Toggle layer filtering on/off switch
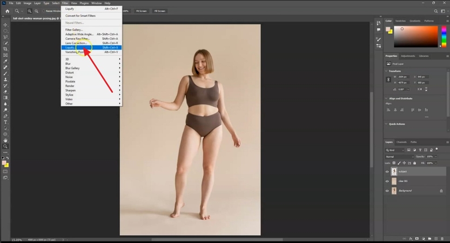The height and width of the screenshot is (243, 450). [437, 149]
